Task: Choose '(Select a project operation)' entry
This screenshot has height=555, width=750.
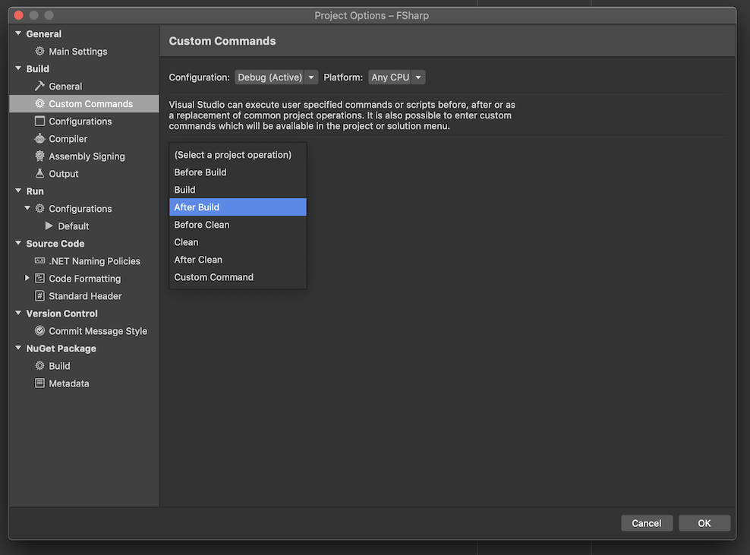Action: point(238,155)
